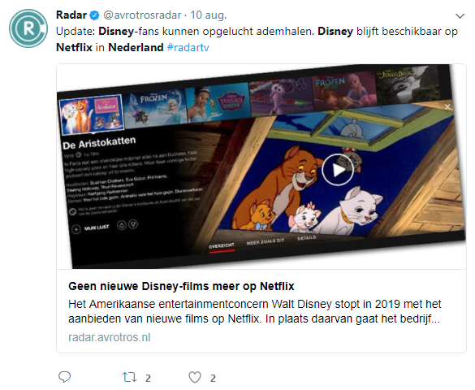475x390 pixels.
Task: Switch to the Meer zoals dit tab
Action: coord(265,241)
